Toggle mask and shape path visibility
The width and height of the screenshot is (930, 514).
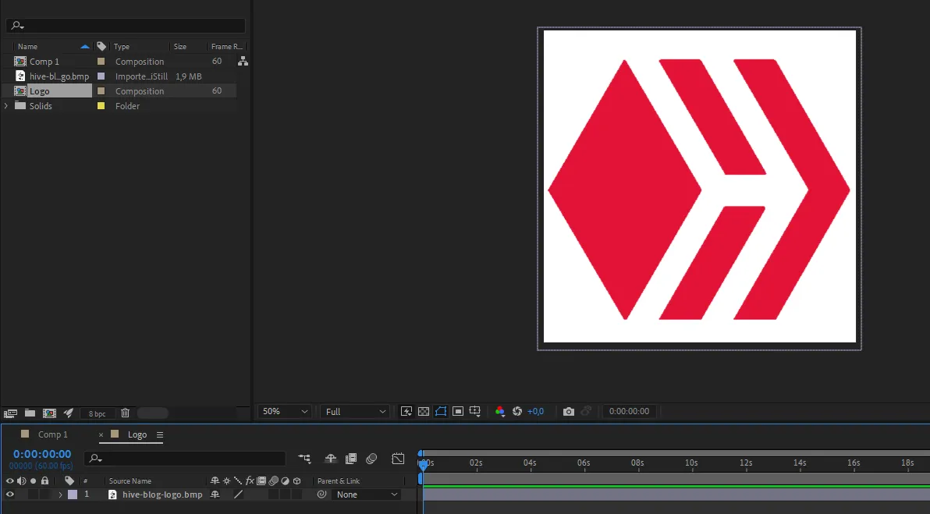441,412
